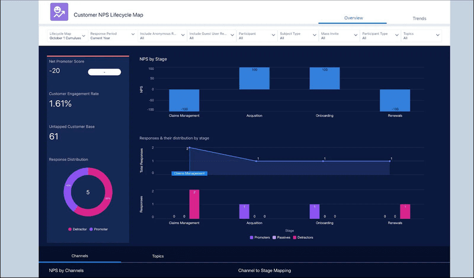This screenshot has height=278, width=474.
Task: Click the Promoters legend swatch in stage chart
Action: click(251, 238)
